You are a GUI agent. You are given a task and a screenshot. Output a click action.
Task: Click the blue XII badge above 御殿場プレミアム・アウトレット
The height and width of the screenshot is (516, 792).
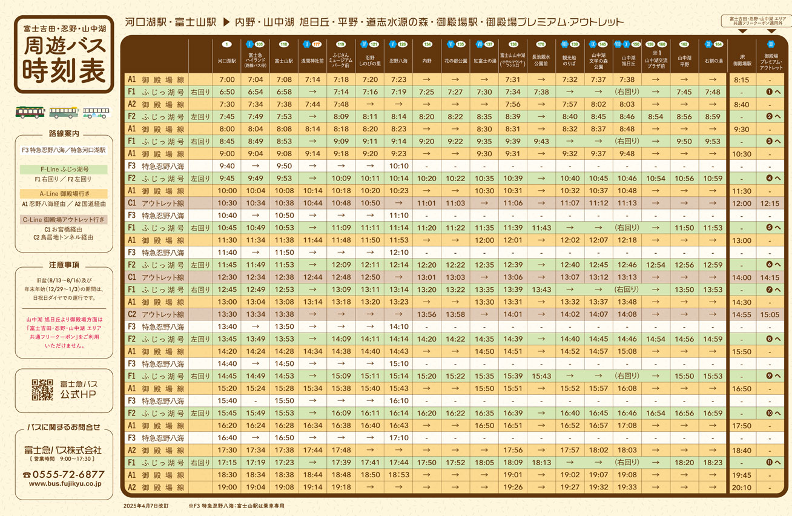(x=771, y=44)
